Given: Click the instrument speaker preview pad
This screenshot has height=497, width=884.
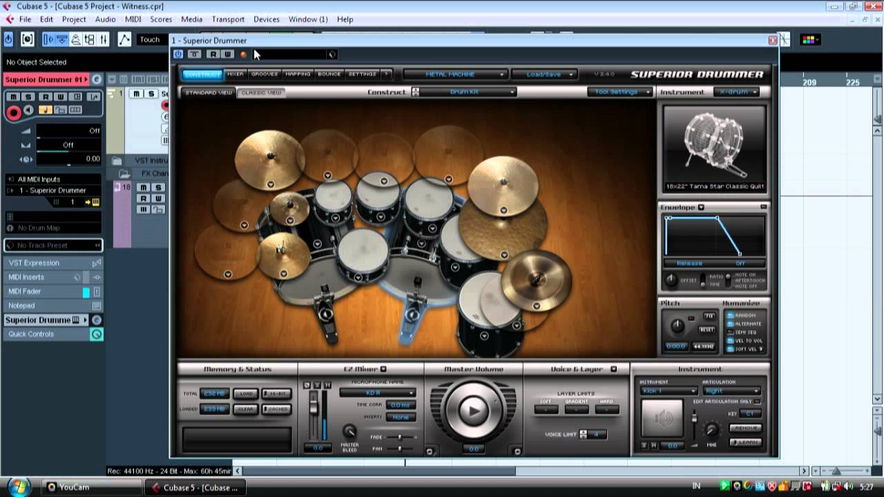Looking at the screenshot, I should (x=663, y=418).
